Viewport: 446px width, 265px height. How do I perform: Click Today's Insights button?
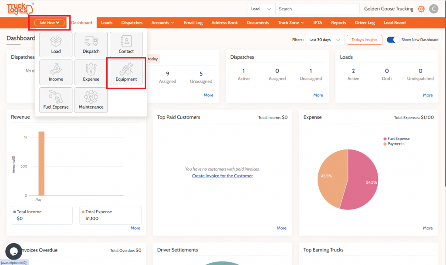[x=365, y=40]
